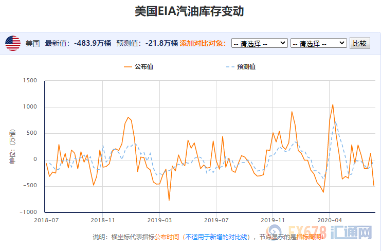
Task: Click the FX678 汇通网 watermark logo
Action: click(337, 232)
